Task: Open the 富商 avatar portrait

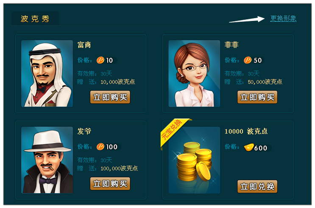Action: [47, 73]
